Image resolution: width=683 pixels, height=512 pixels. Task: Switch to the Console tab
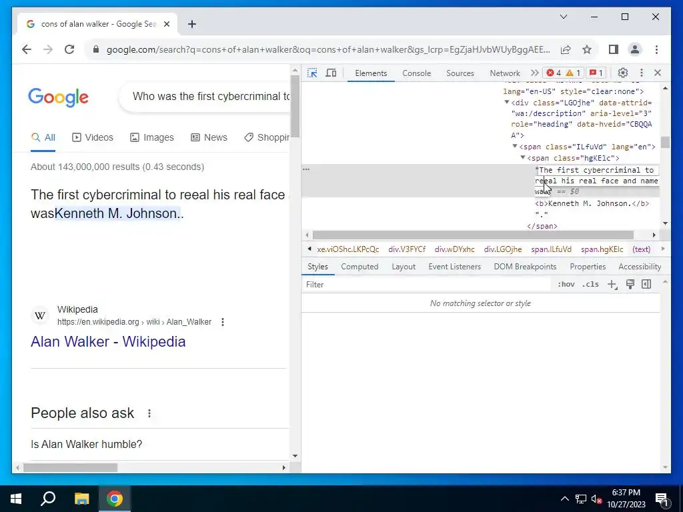(x=416, y=73)
